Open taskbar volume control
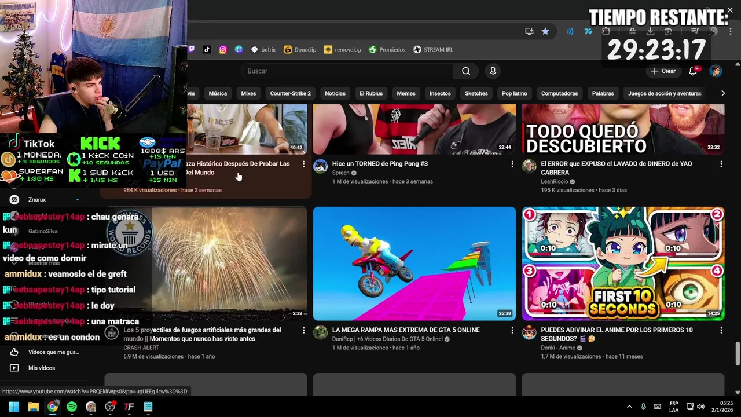The image size is (741, 417). point(700,407)
